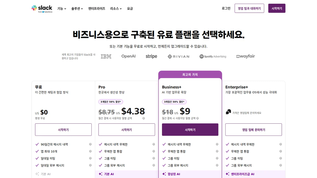Click 기본 AI sparkle icon in Pro card

tap(100, 174)
